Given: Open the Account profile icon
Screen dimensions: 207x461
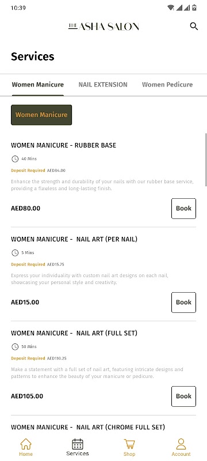Looking at the screenshot, I should 181,444.
